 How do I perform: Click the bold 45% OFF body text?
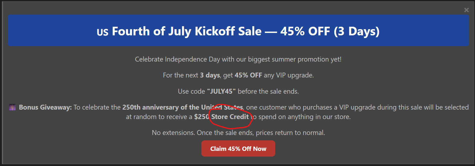click(248, 75)
